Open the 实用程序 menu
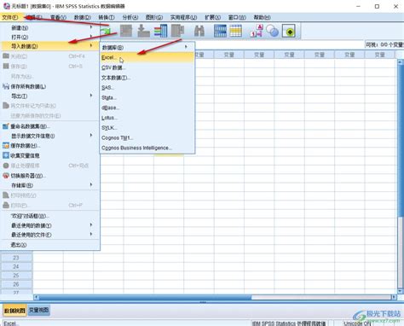This screenshot has width=404, height=326. (184, 17)
